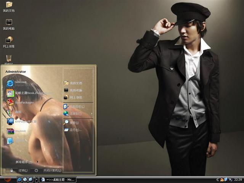Viewport: 244px width, 183px height.
Task: Launch IconPackager from the Start menu
Action: pos(20,103)
